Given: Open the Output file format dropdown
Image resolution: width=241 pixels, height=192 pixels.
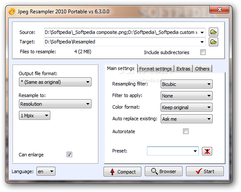Looking at the screenshot, I should point(55,82).
